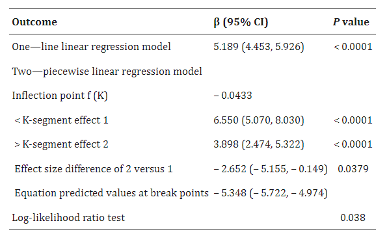
Task: Select the < K-segment effect 1 label
Action: 61,120
